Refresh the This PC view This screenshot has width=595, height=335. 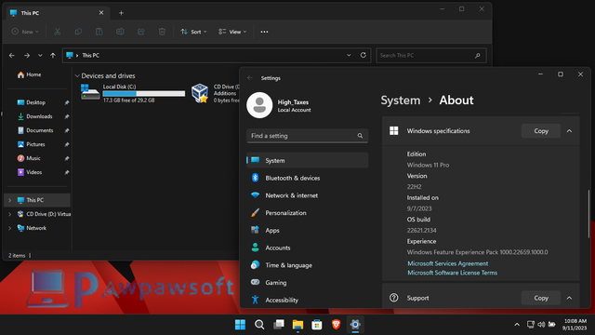coord(364,55)
